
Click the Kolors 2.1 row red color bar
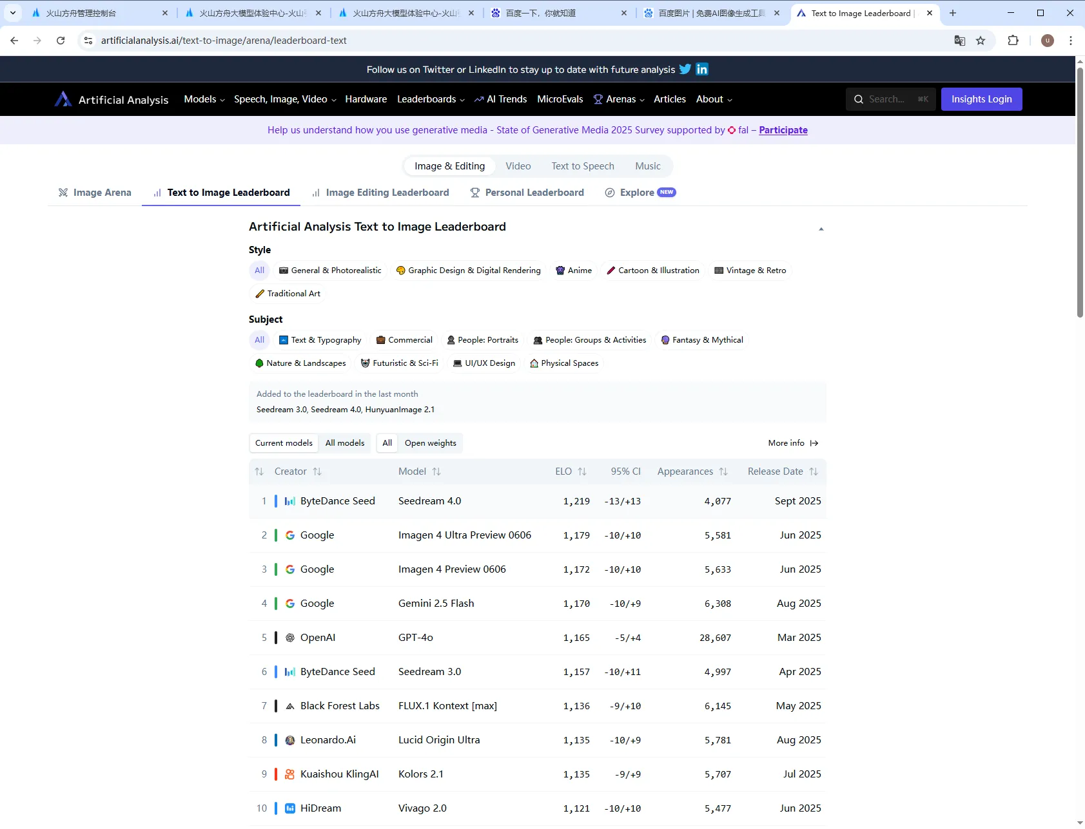[x=276, y=774]
